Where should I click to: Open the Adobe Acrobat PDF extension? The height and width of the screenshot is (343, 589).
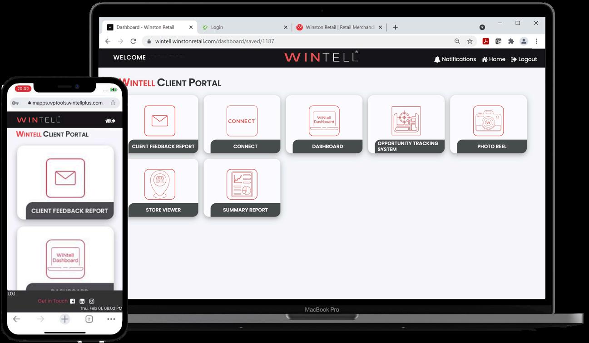click(x=485, y=41)
